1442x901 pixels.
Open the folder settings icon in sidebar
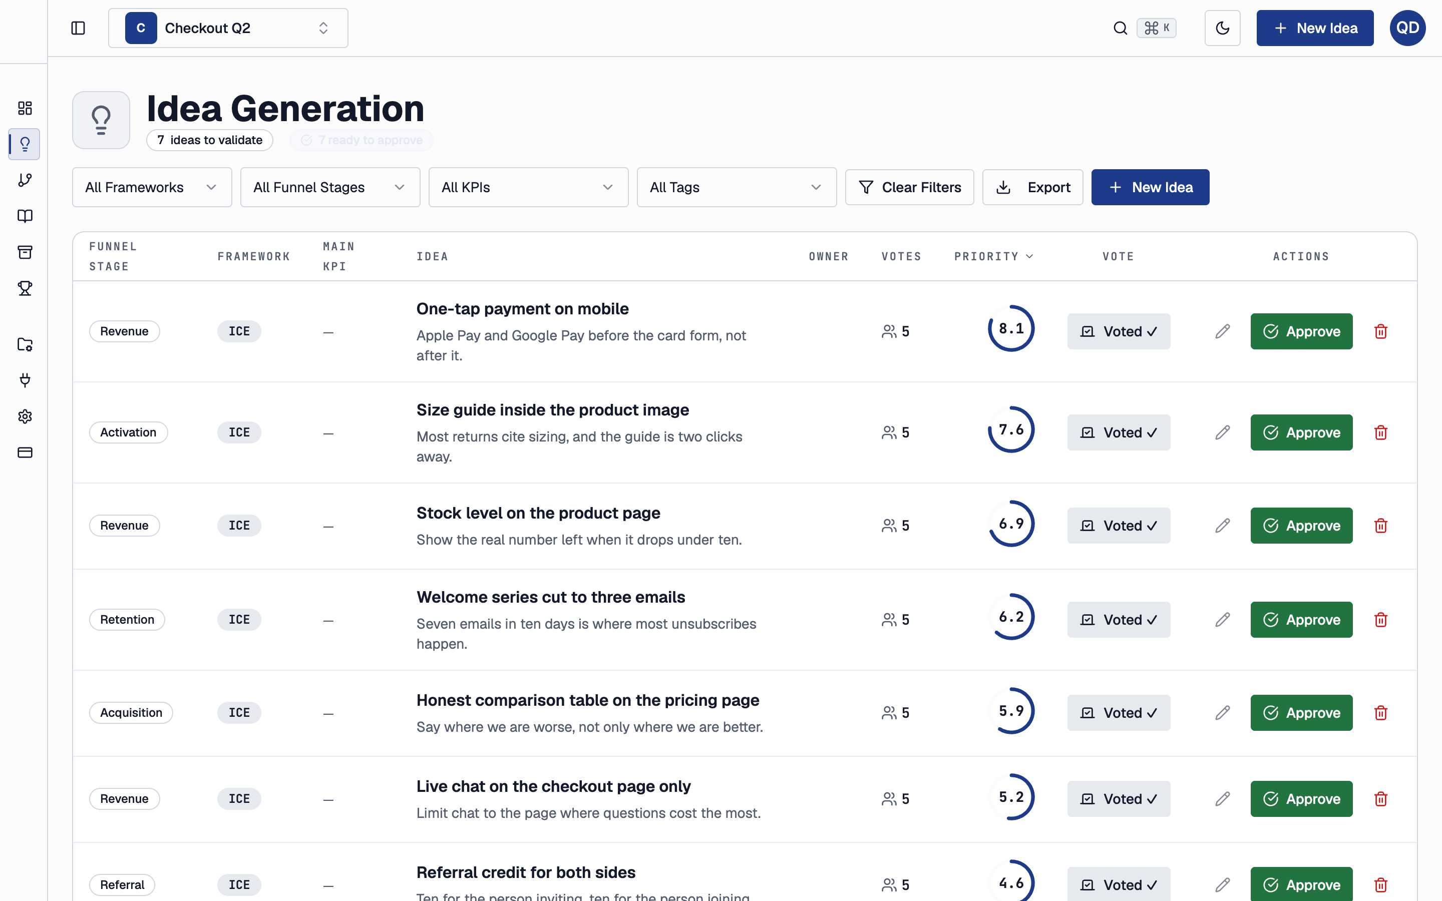[25, 344]
